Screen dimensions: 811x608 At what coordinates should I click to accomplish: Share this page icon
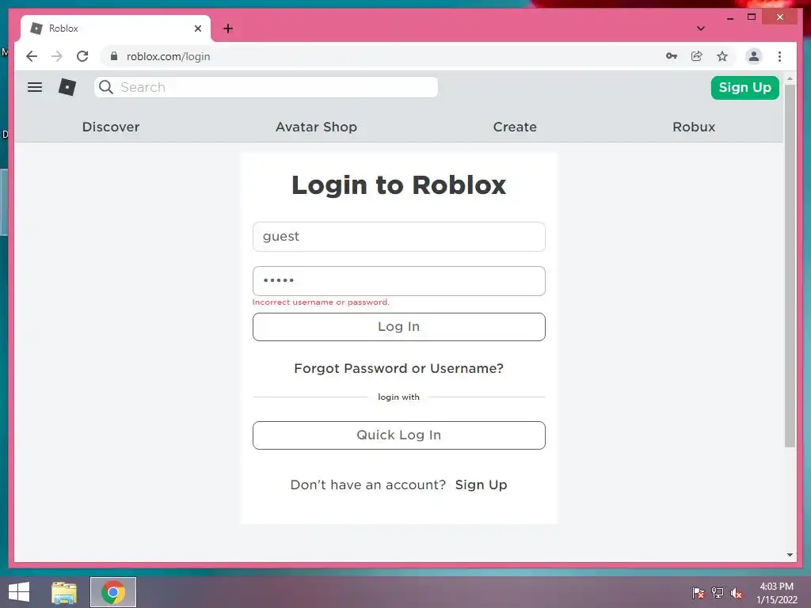[697, 56]
